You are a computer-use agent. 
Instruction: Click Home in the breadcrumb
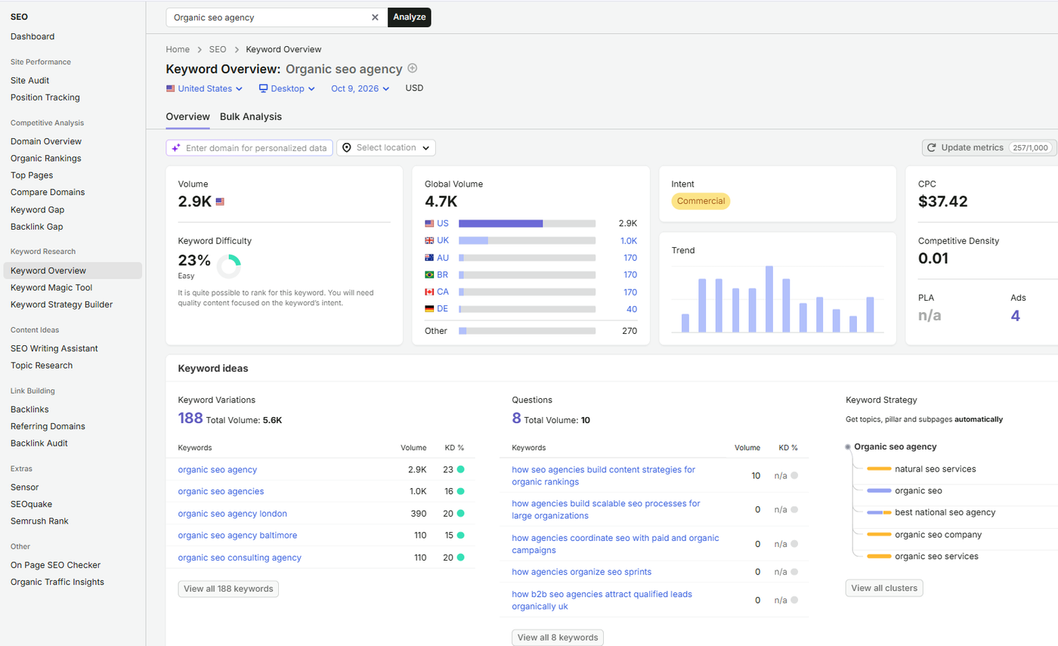pyautogui.click(x=178, y=49)
